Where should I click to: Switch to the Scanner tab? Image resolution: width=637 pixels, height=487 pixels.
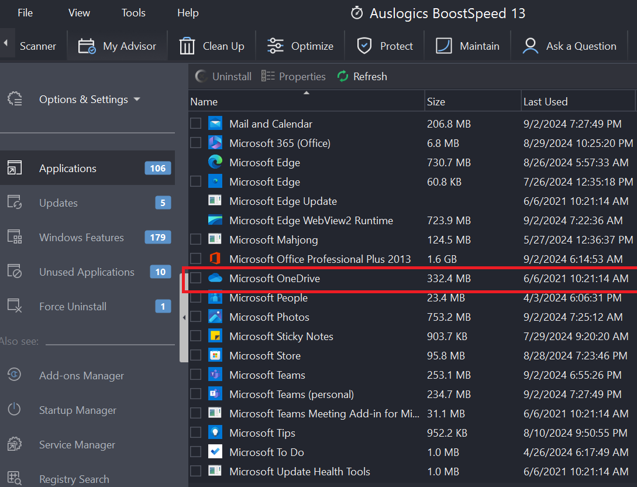tap(38, 46)
